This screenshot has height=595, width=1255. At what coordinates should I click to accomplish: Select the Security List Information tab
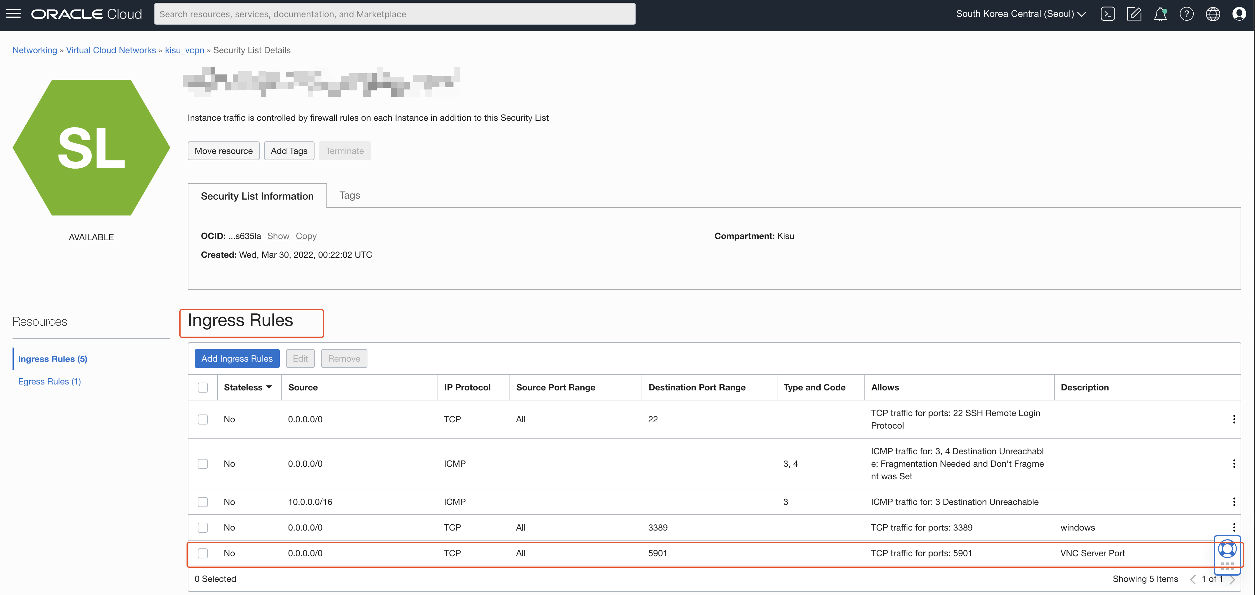coord(257,196)
